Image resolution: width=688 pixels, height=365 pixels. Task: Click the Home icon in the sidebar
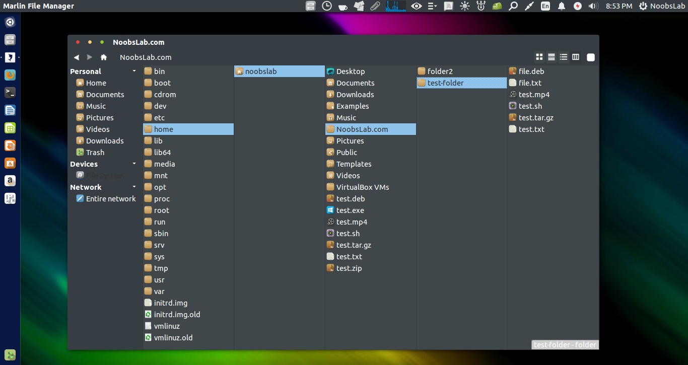(x=80, y=83)
